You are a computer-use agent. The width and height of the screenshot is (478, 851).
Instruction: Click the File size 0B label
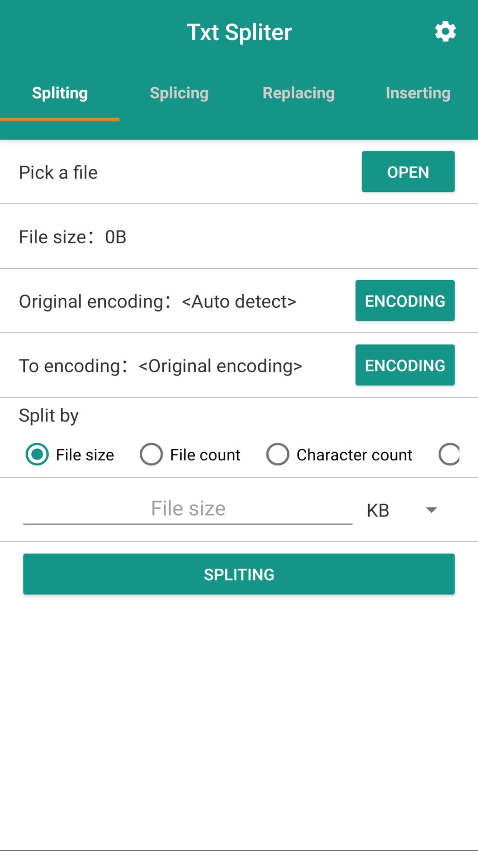[73, 237]
